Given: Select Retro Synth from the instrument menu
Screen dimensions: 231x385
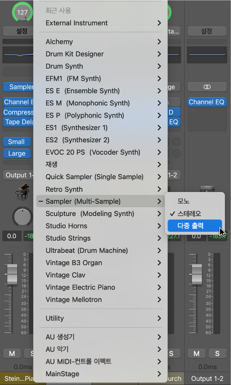Looking at the screenshot, I should point(64,189).
